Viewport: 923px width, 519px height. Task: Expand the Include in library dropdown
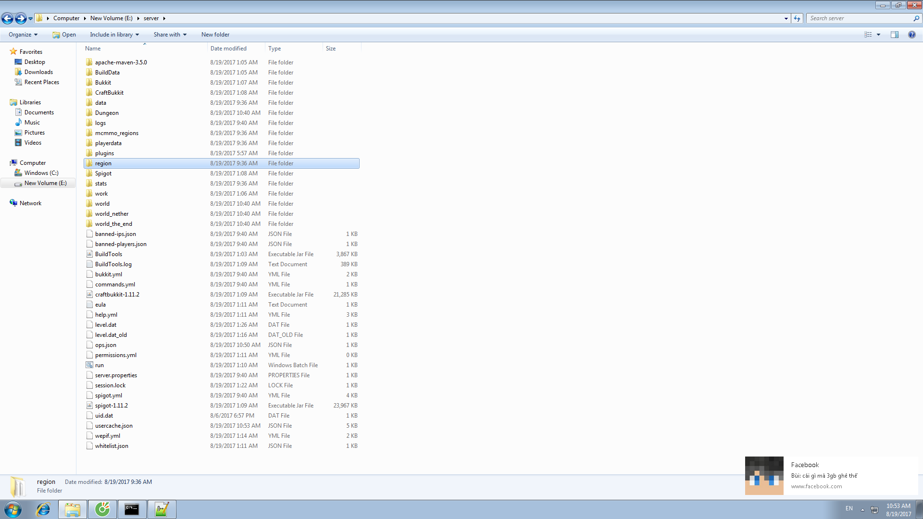point(114,35)
